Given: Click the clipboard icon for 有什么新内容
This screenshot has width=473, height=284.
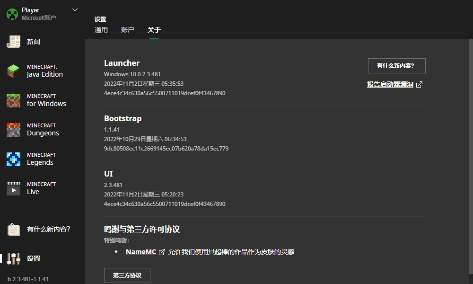Looking at the screenshot, I should [x=14, y=230].
